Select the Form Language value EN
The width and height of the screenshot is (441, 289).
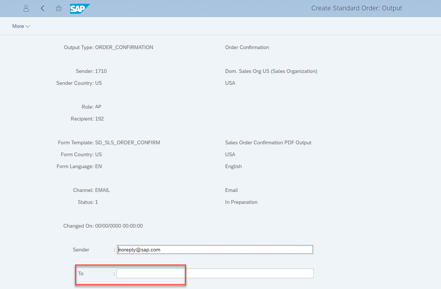(98, 167)
